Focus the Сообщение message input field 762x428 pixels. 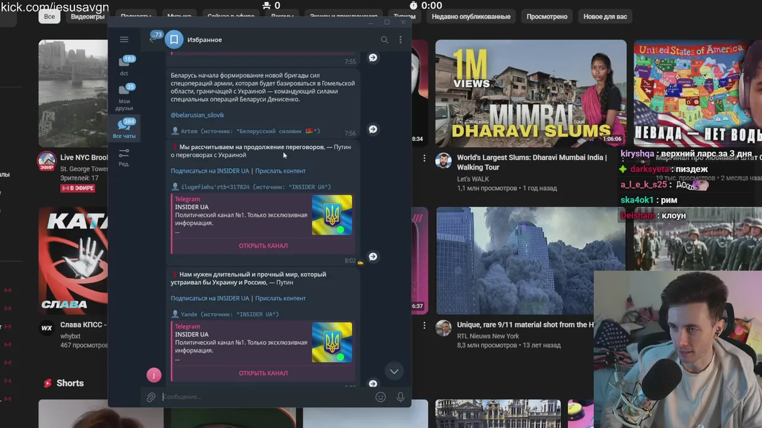[x=266, y=397]
